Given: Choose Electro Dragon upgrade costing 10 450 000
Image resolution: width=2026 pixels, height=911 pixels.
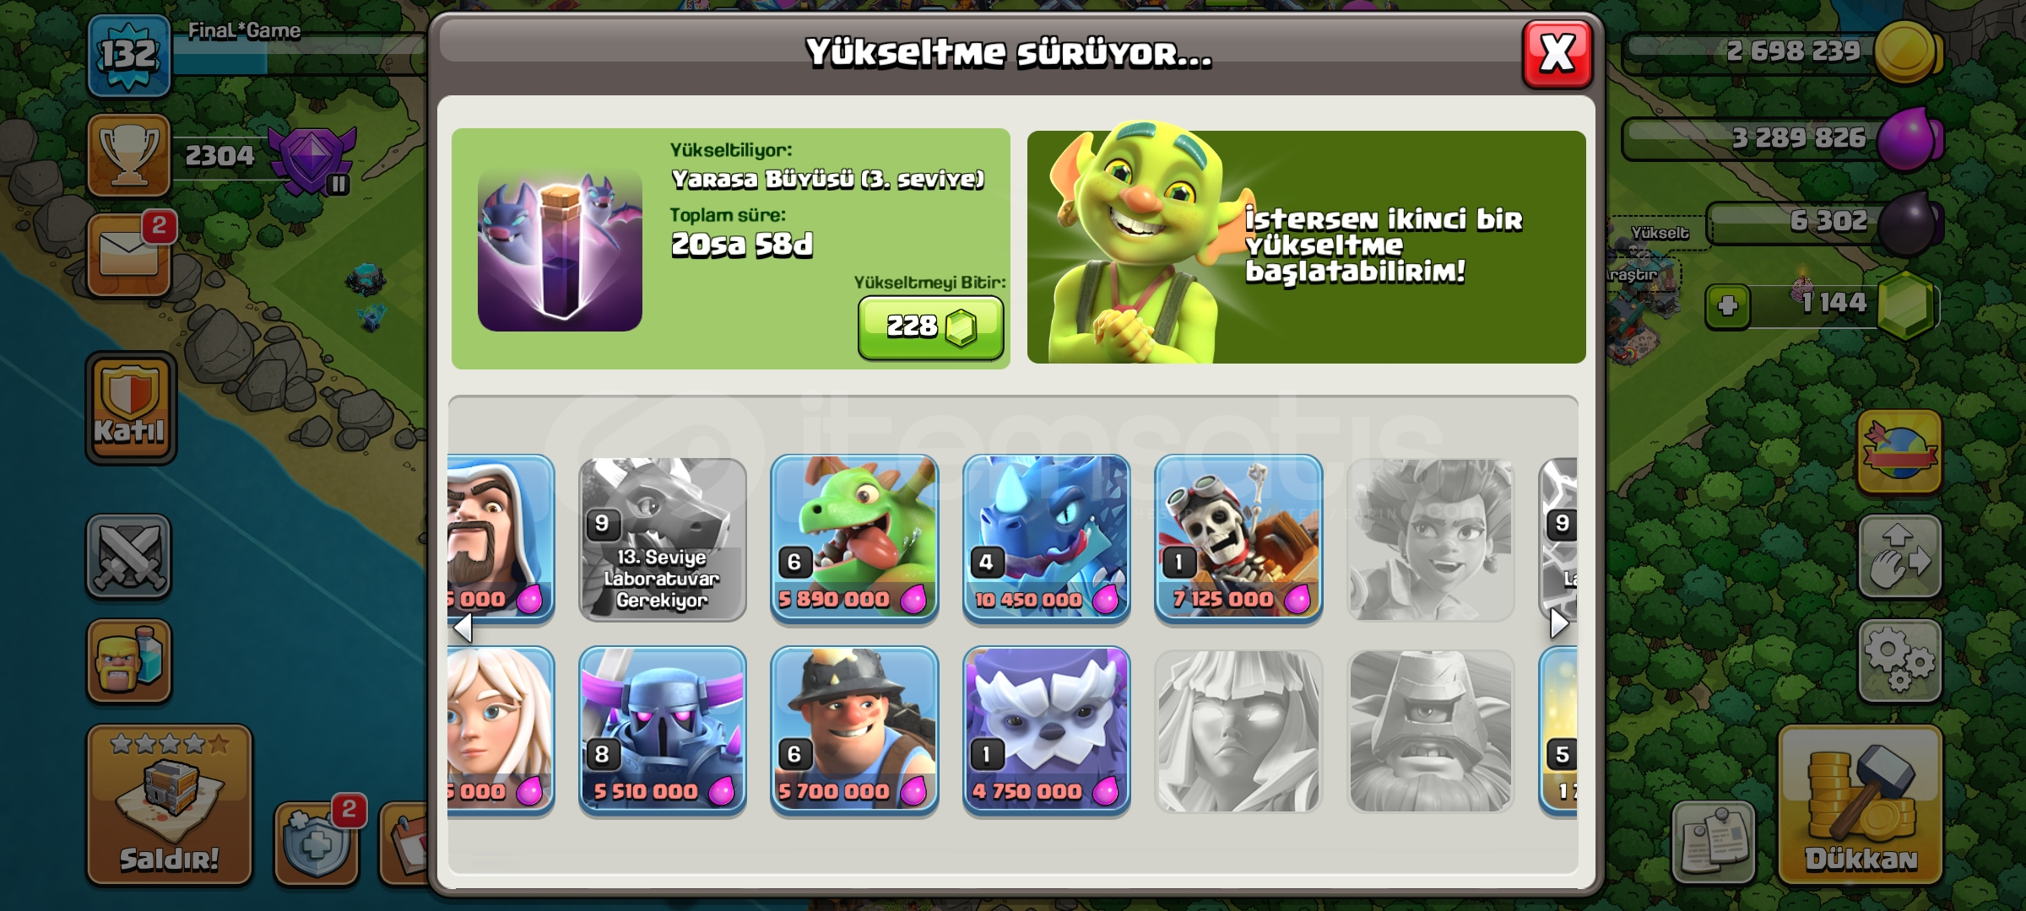Looking at the screenshot, I should pyautogui.click(x=1046, y=539).
